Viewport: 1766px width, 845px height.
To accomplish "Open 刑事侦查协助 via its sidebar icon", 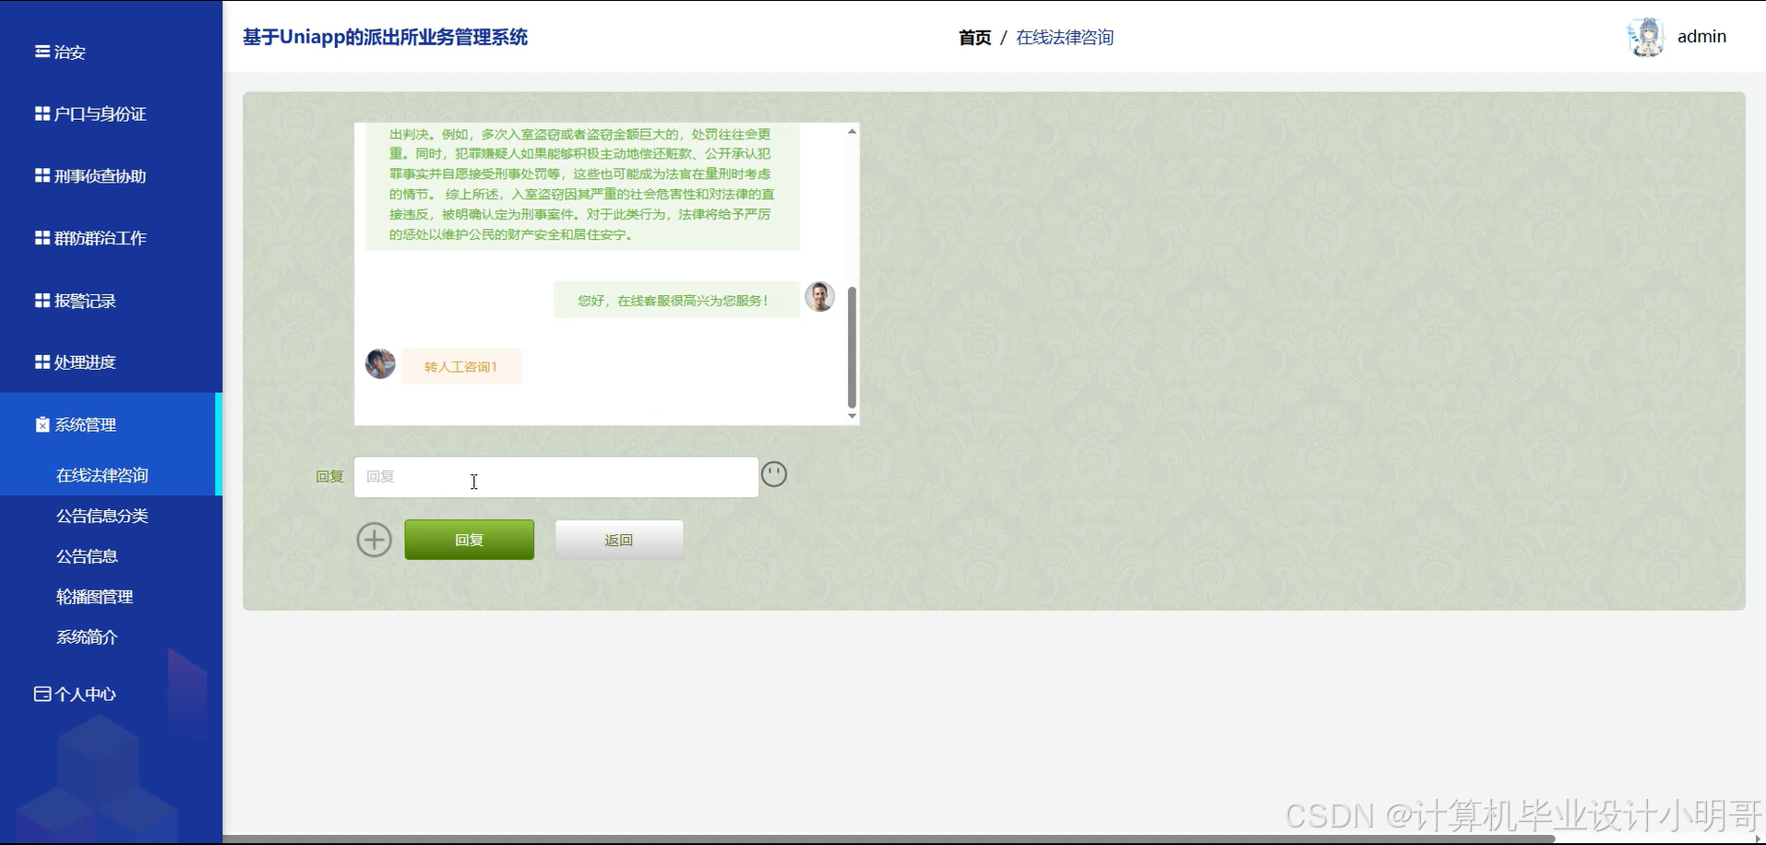I will point(41,175).
